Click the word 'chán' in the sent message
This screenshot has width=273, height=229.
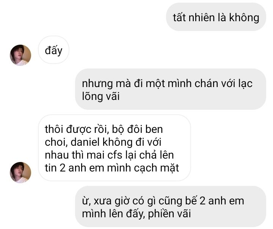[206, 83]
